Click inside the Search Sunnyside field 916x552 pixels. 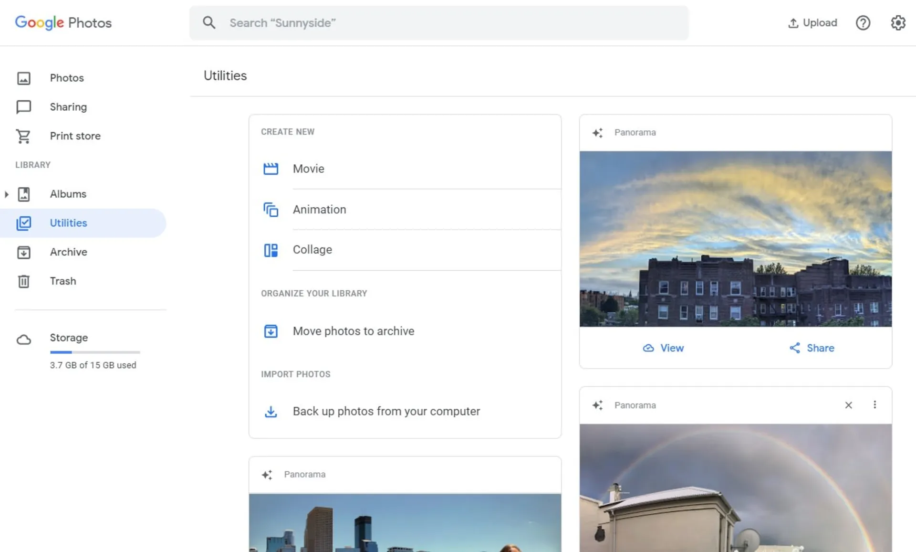382,22
